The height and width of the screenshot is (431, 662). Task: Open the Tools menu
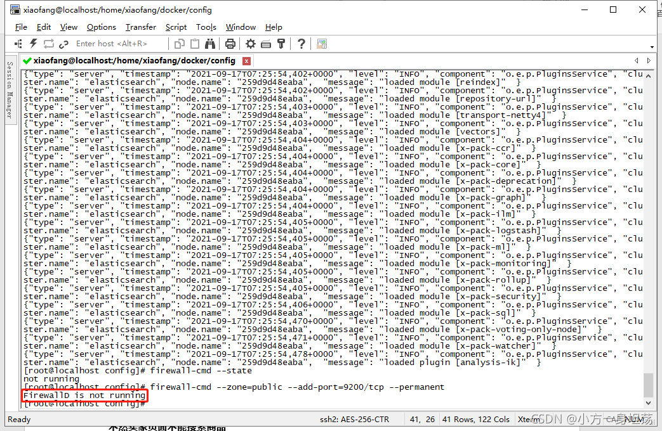pyautogui.click(x=206, y=27)
